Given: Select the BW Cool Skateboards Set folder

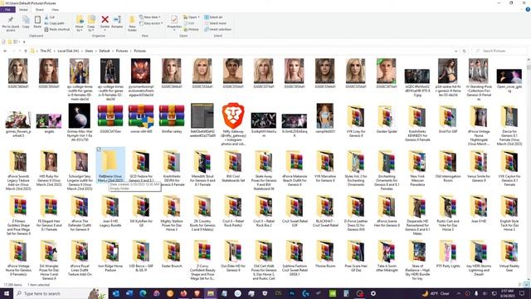Looking at the screenshot, I should tap(233, 165).
